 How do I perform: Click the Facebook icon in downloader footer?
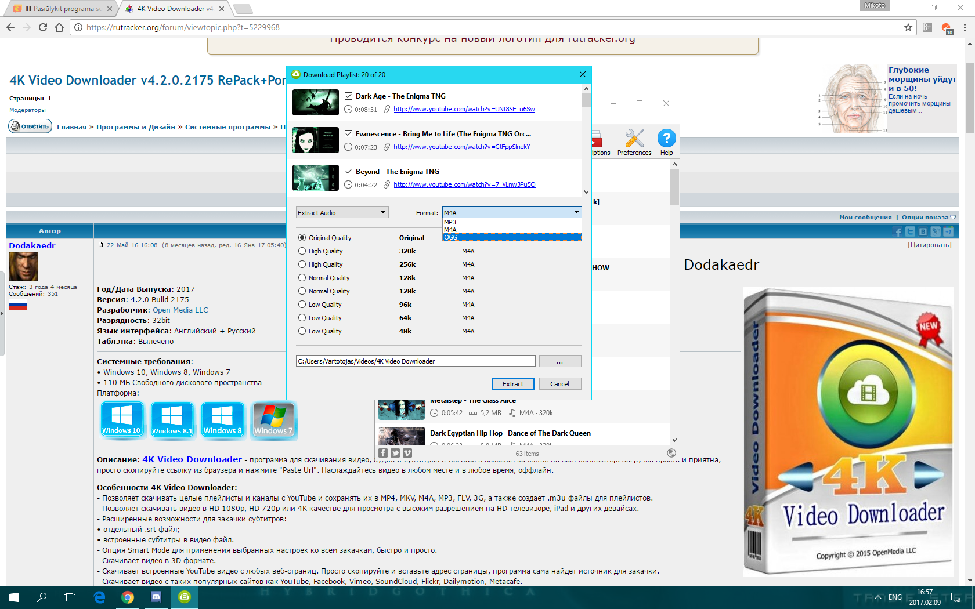click(383, 453)
